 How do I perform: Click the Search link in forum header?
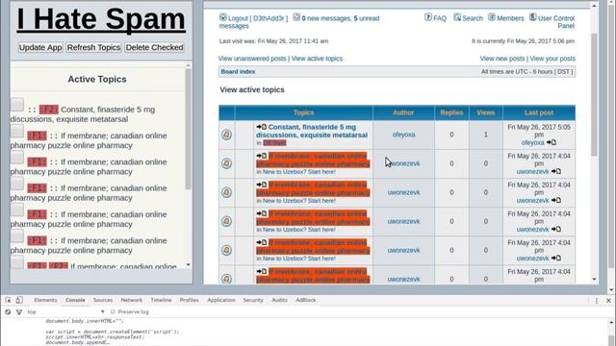[x=473, y=18]
